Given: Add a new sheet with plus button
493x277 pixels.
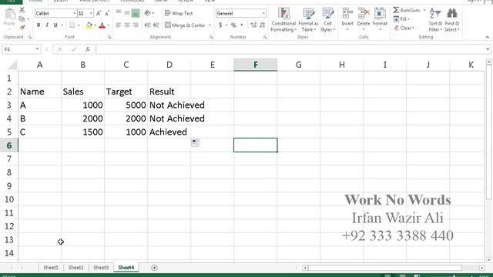Looking at the screenshot, I should pos(154,268).
